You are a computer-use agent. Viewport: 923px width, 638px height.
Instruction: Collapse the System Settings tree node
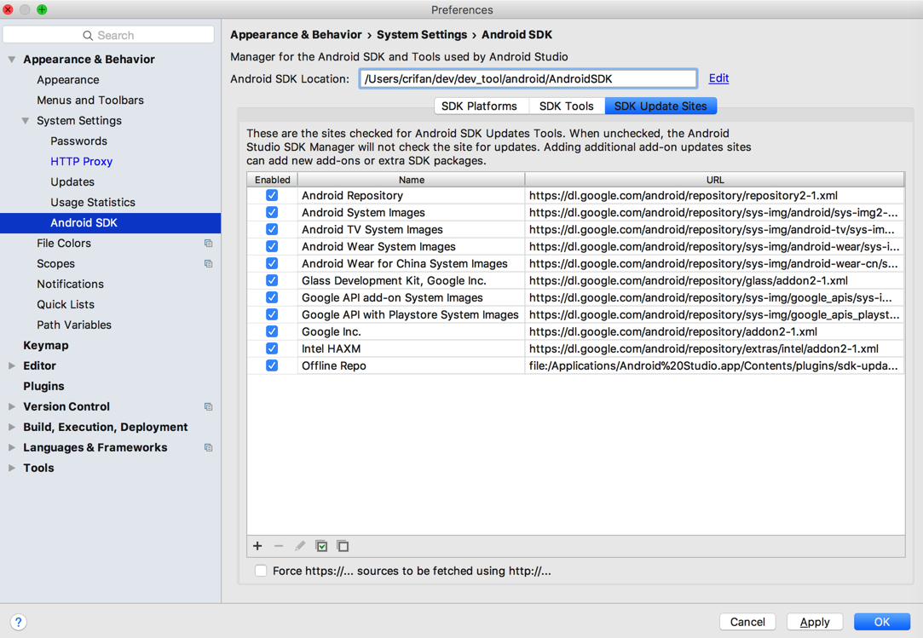pos(26,121)
